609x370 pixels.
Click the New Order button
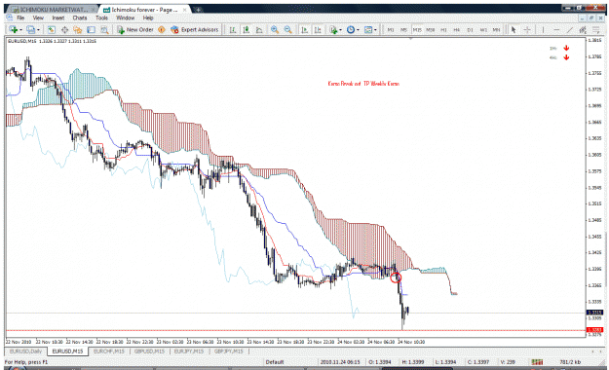(135, 29)
